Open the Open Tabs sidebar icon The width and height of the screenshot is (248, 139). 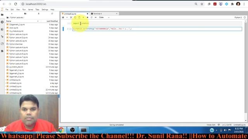point(2,44)
